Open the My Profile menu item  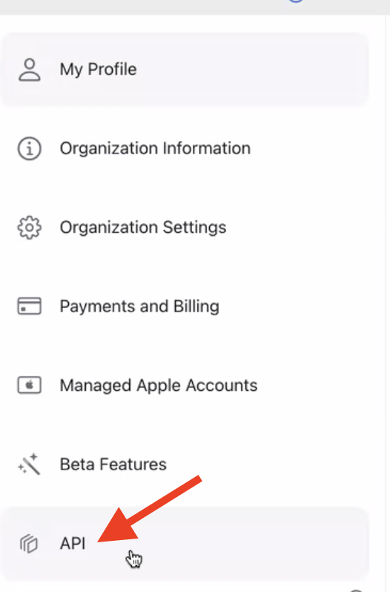point(185,70)
